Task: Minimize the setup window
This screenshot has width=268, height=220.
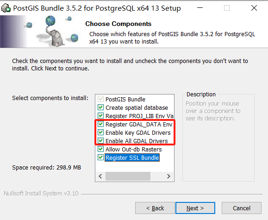Action: [200, 8]
